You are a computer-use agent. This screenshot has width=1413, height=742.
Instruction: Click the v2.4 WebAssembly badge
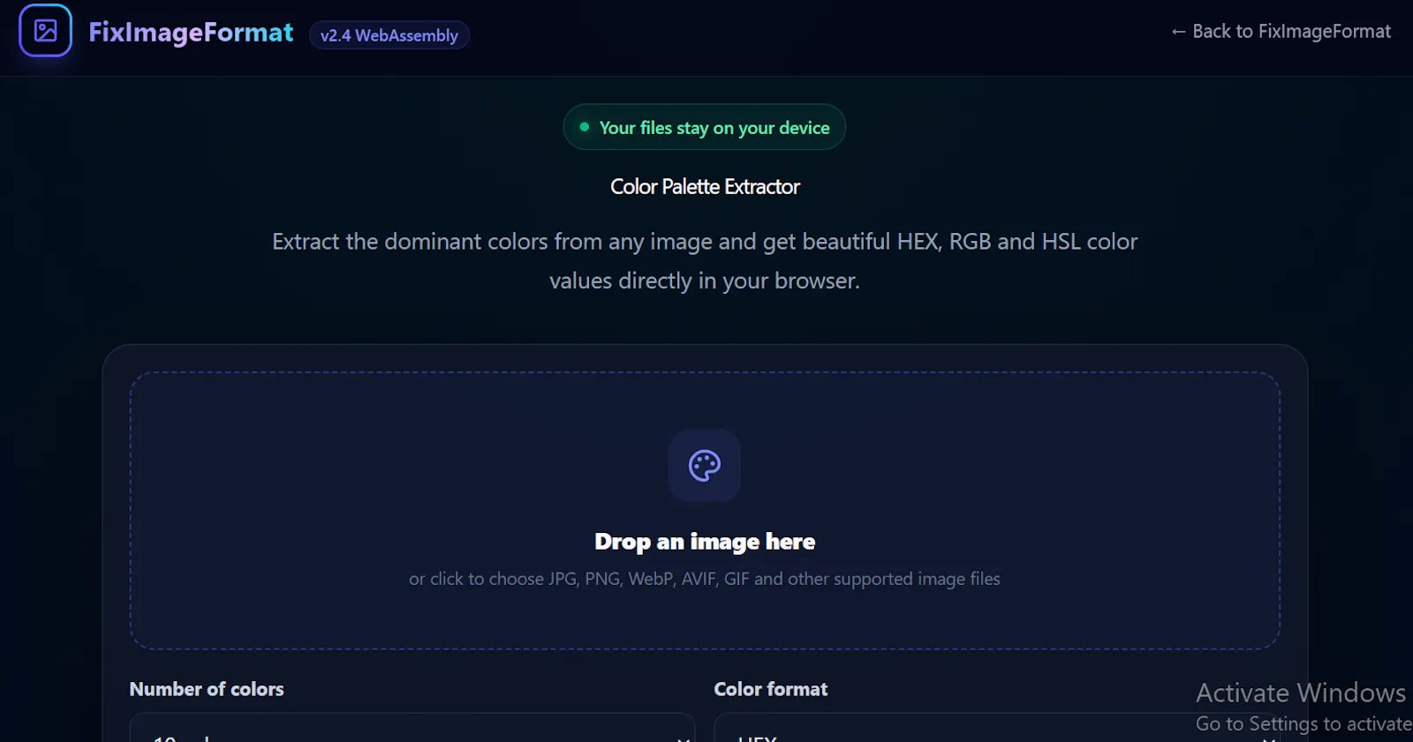pos(389,35)
